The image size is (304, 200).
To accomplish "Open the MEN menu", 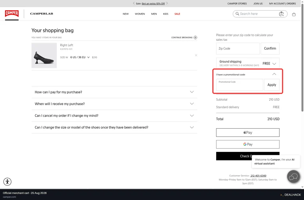I will point(154,14).
